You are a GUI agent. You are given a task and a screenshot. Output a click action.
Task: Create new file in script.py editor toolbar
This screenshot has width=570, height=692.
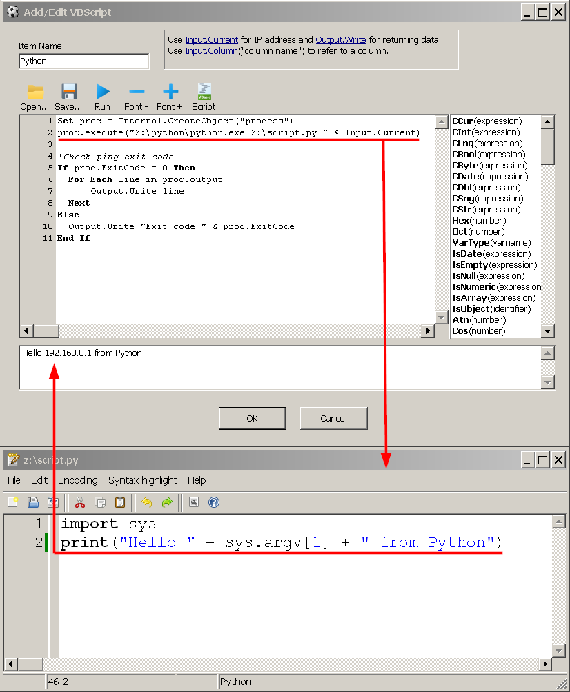[13, 502]
